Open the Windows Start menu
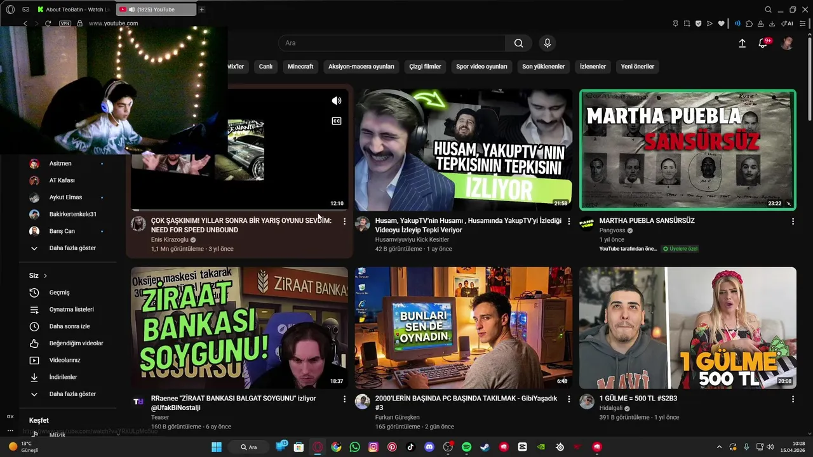 (217, 447)
